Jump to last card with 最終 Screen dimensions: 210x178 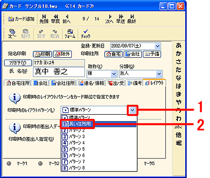pos(132,19)
